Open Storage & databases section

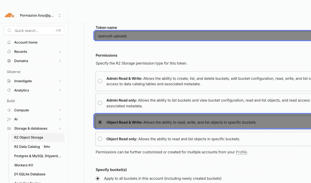(x=31, y=129)
